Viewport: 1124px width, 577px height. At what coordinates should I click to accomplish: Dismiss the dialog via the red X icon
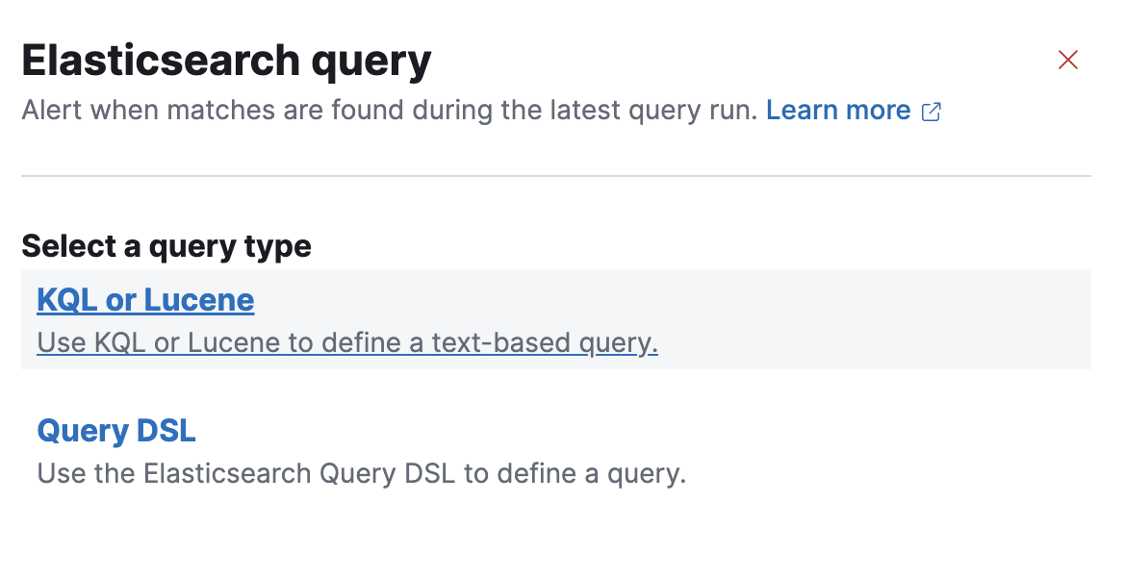point(1068,60)
